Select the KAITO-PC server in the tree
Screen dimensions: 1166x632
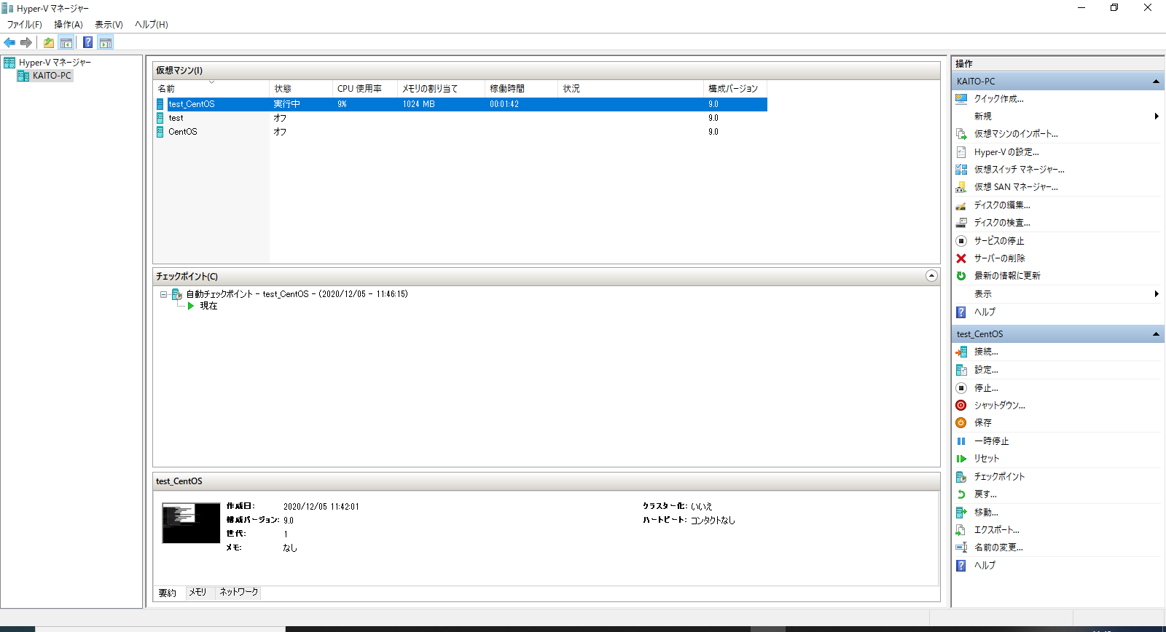click(x=52, y=76)
